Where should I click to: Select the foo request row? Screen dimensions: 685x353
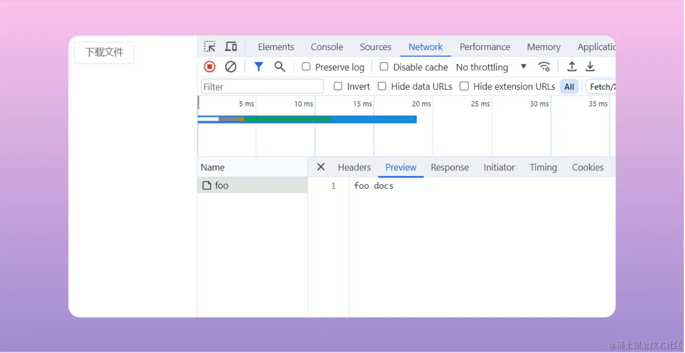pyautogui.click(x=253, y=185)
